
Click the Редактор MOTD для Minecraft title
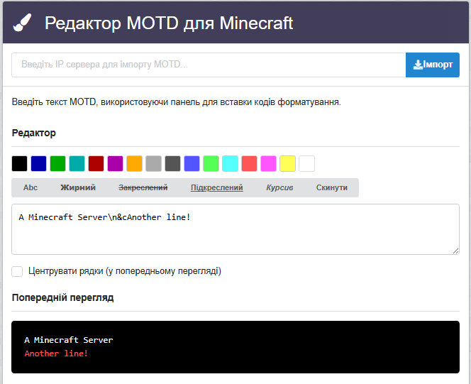(x=169, y=23)
